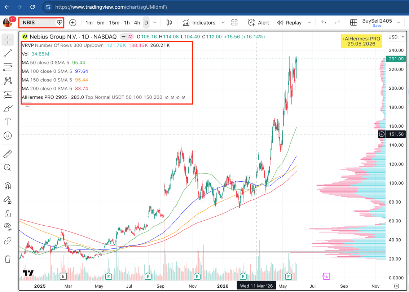Select the D daily timeframe
The image size is (409, 292).
pyautogui.click(x=146, y=23)
